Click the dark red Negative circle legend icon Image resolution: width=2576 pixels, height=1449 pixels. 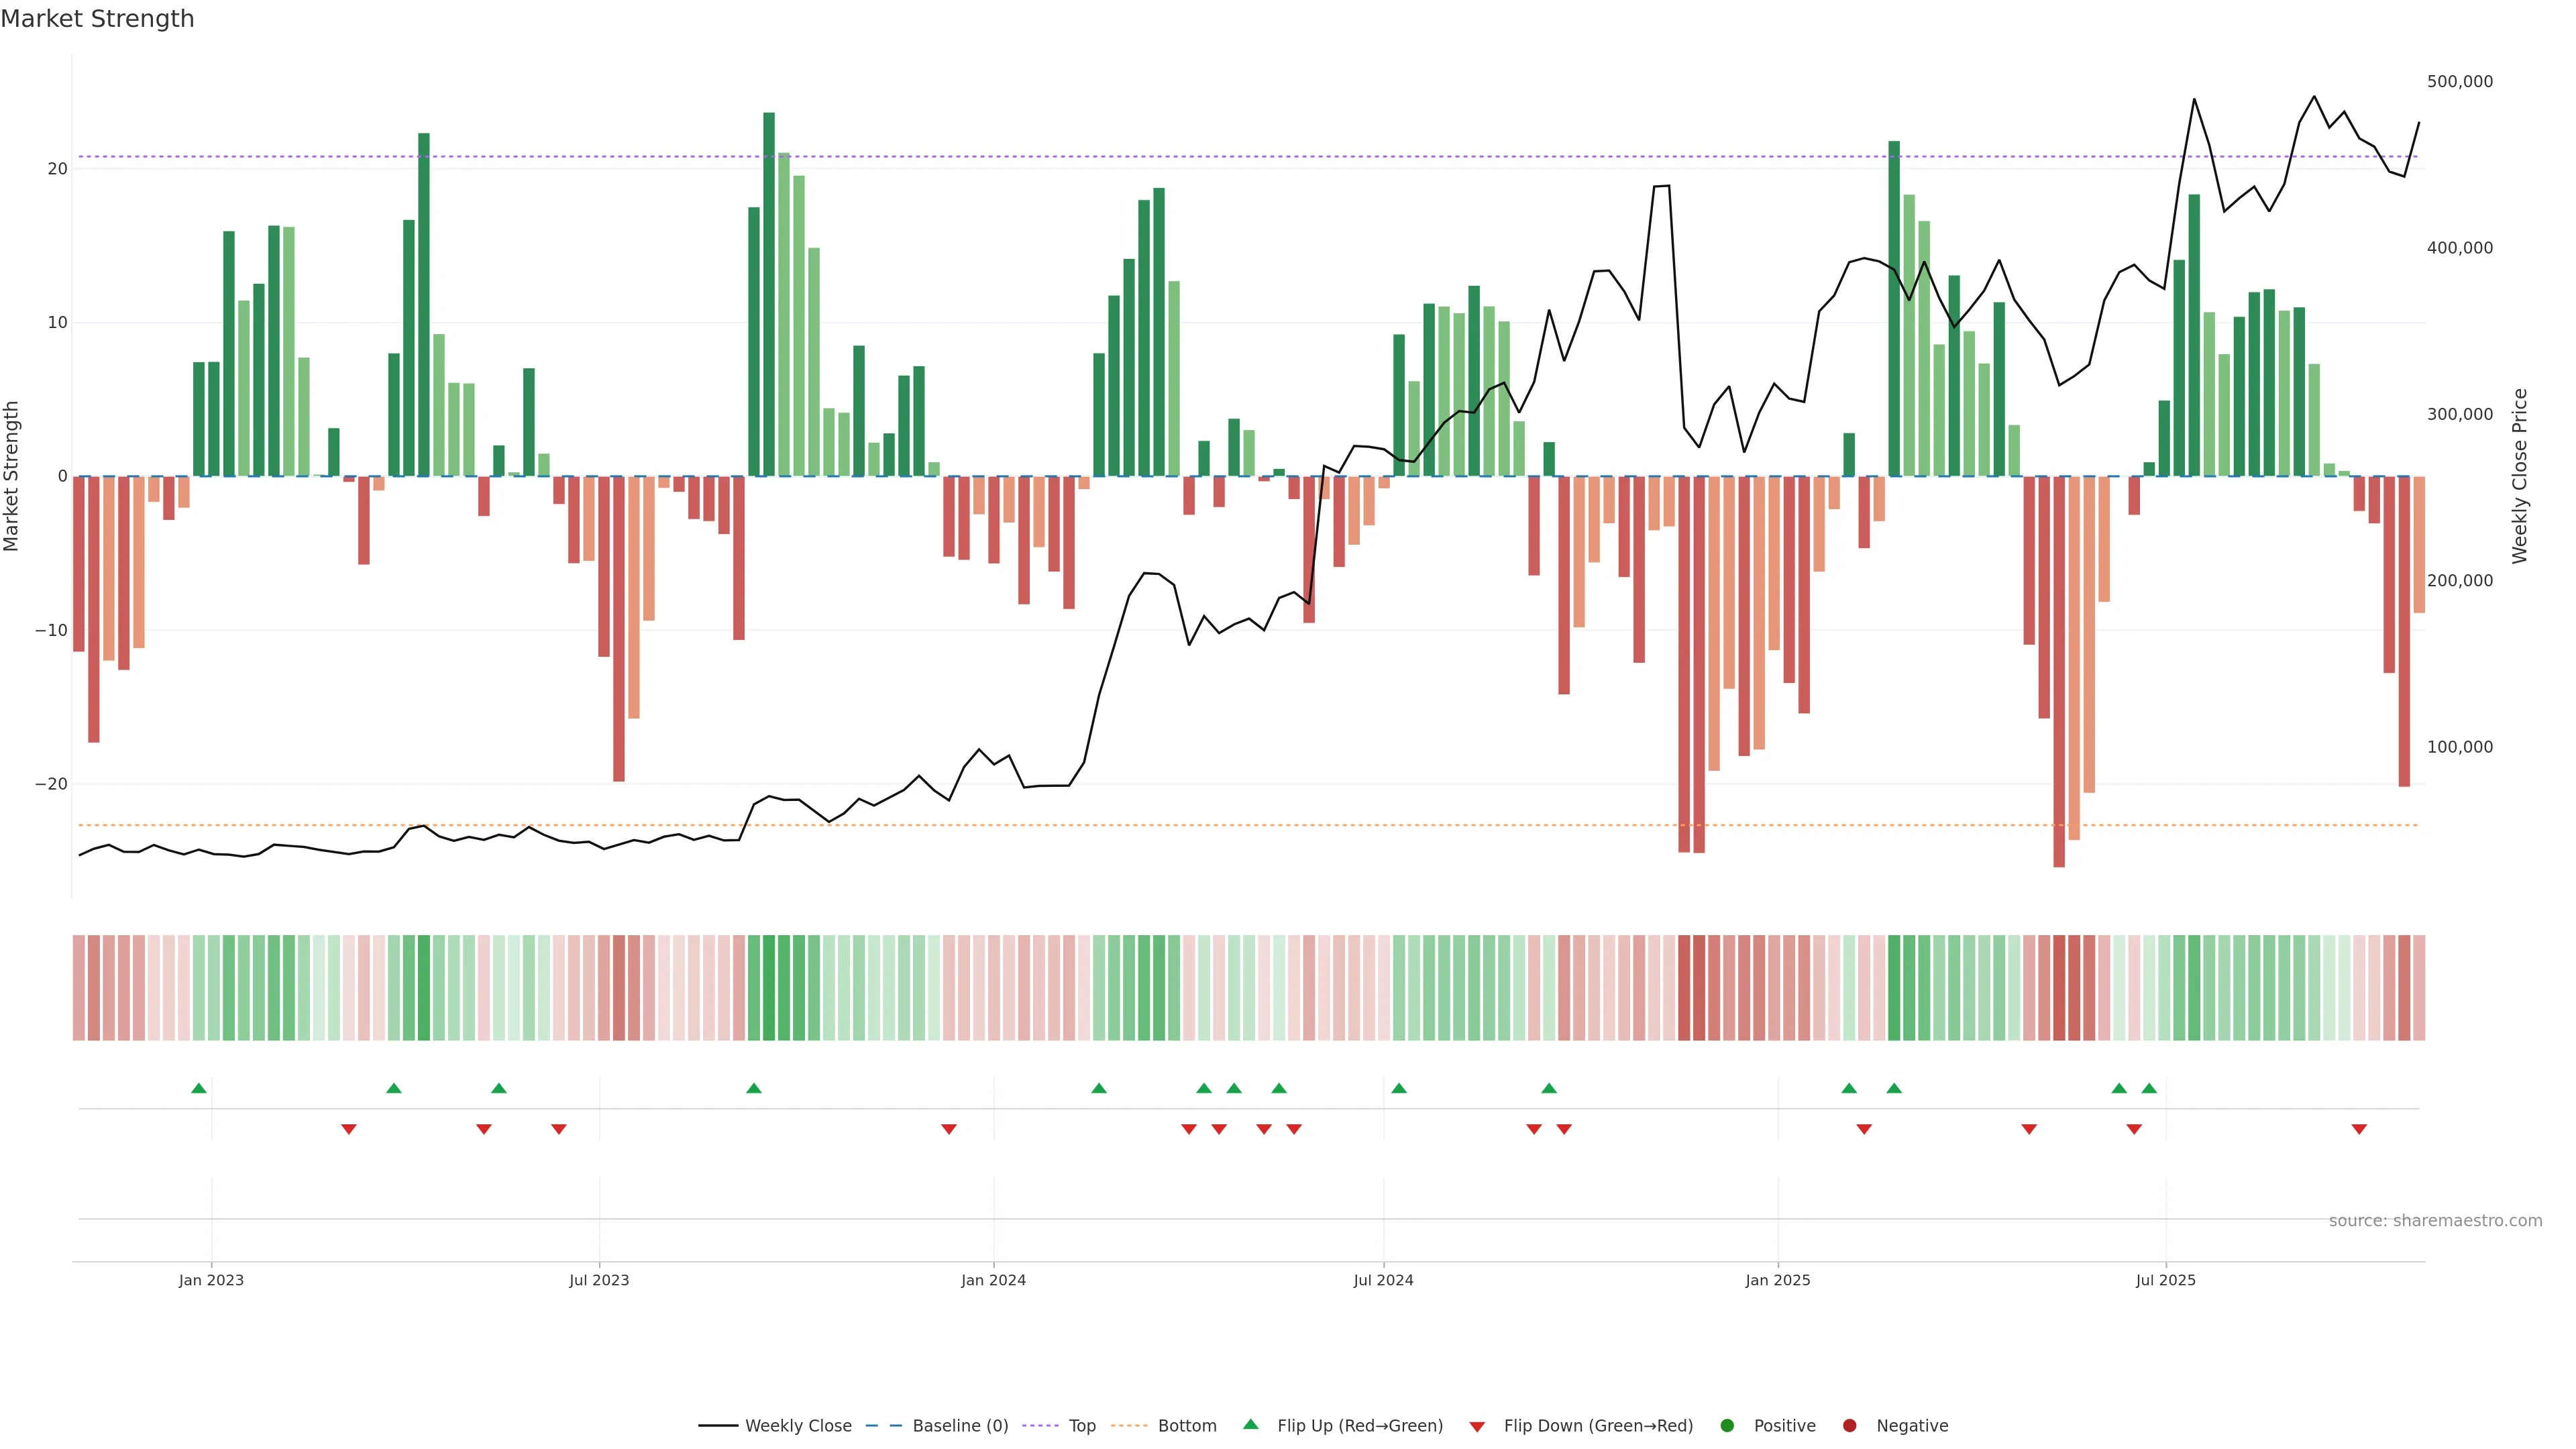[x=1849, y=1426]
